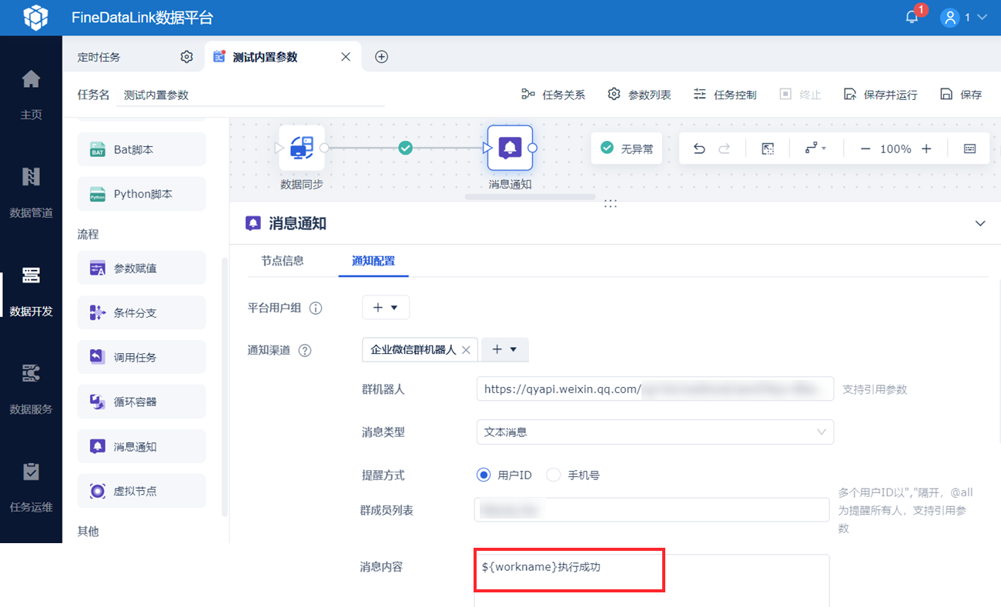Add a new tab with plus icon
The image size is (1001, 607).
(381, 57)
